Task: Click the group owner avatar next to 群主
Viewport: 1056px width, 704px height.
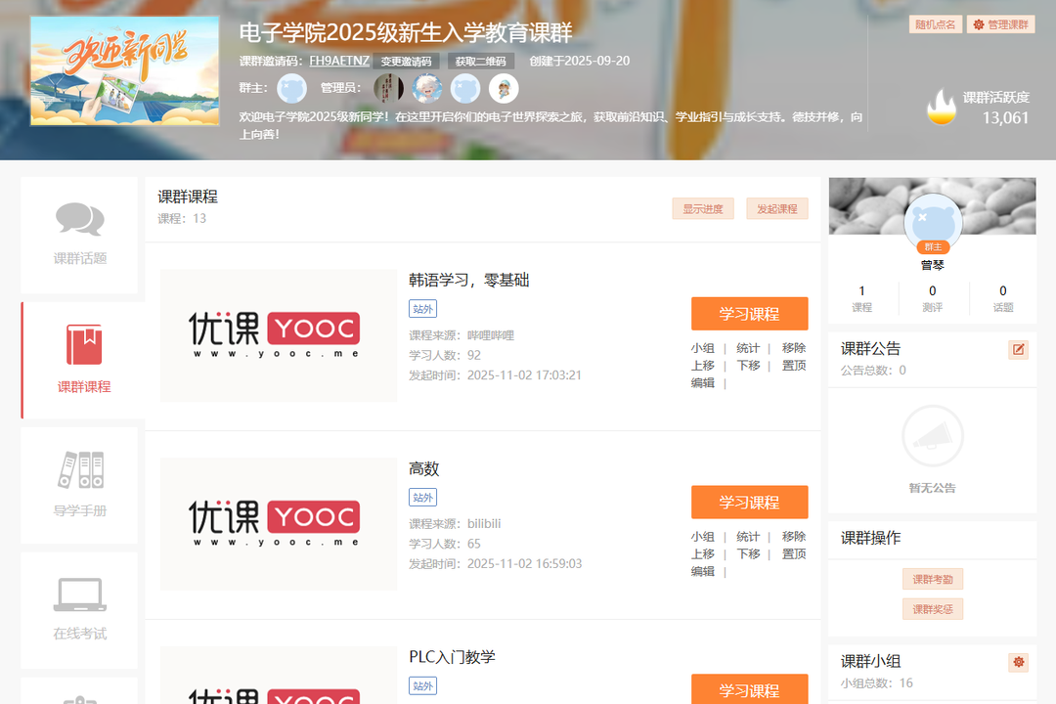Action: tap(291, 89)
